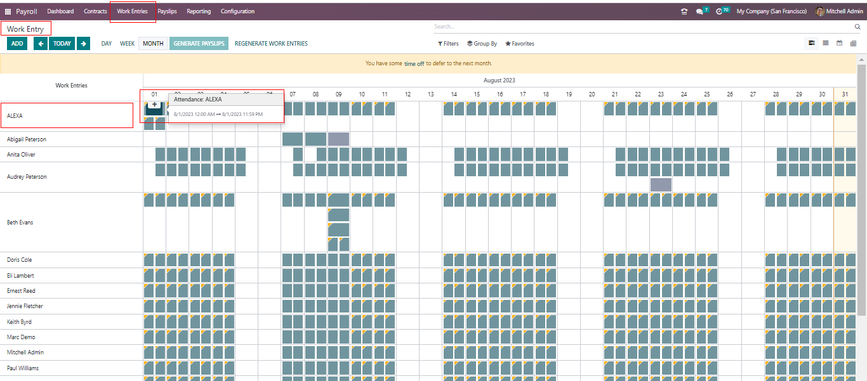Open the apps grid menu icon
Image resolution: width=867 pixels, height=381 pixels.
(x=8, y=11)
